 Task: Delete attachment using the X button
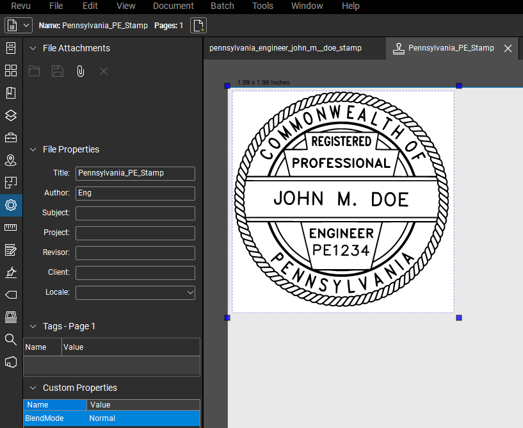coord(103,71)
